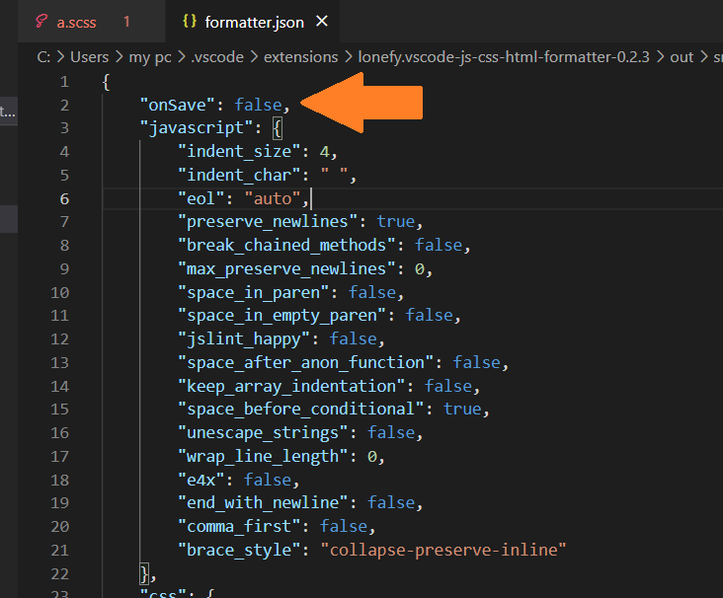
Task: Click the 0 value of max_preserve_newlines
Action: pos(420,269)
